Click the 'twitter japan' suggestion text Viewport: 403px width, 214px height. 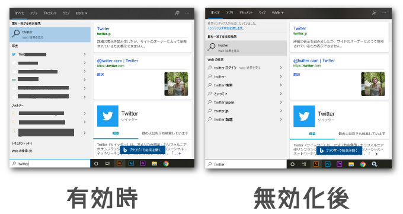click(224, 103)
